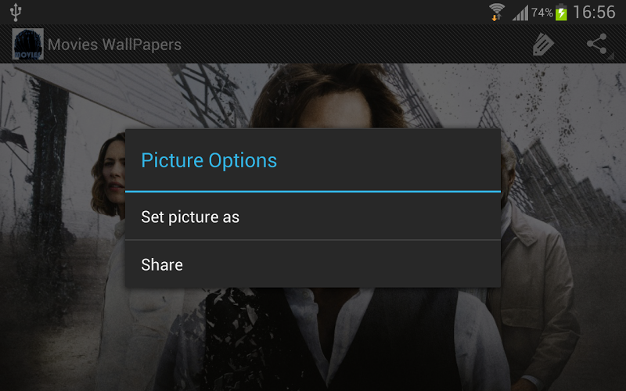Tap the woman on the wallpaper's left side
The width and height of the screenshot is (626, 391).
point(109,176)
